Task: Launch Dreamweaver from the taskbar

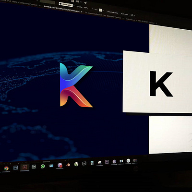Action: tap(34, 167)
